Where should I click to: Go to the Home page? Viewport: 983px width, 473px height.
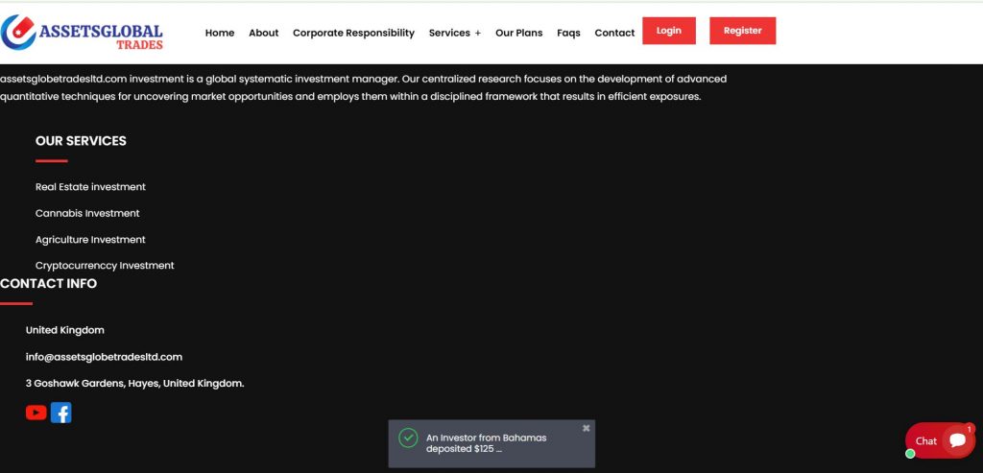219,33
